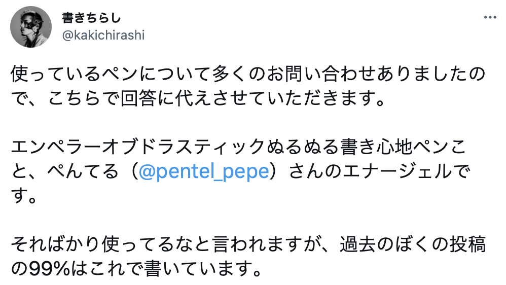Click the word ぺんてる before the mention
Image resolution: width=506 pixels, height=285 pixels.
(83, 171)
